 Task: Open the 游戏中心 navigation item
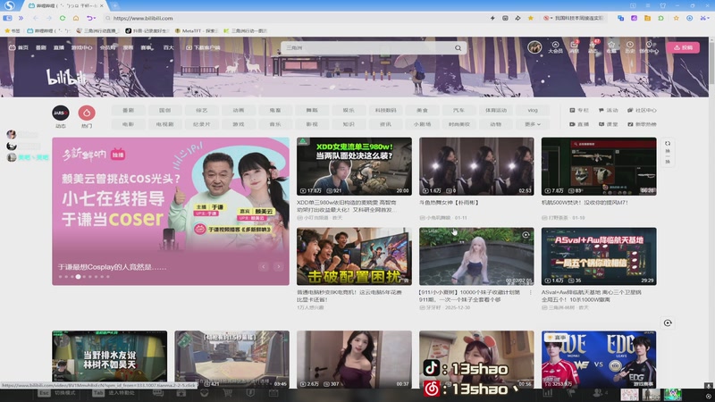(81, 47)
